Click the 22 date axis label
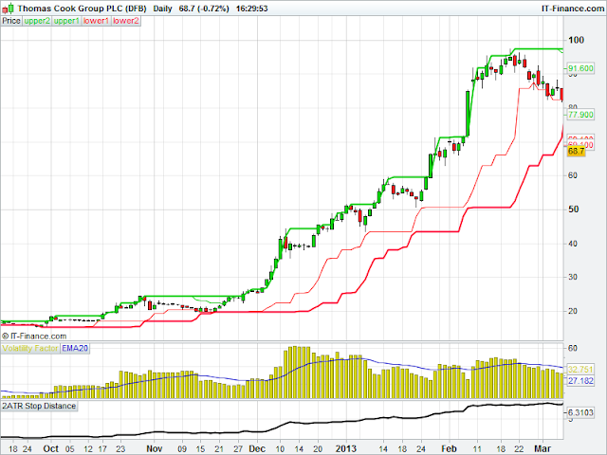607x455 pixels. (520, 448)
